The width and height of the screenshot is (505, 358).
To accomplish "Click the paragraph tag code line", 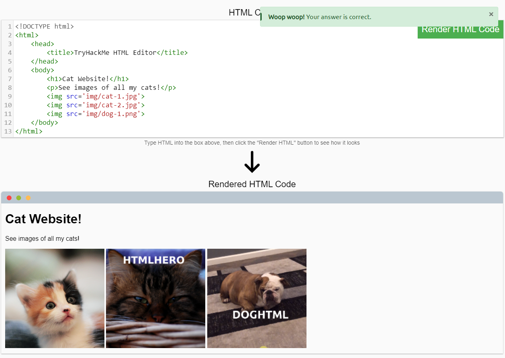I will pyautogui.click(x=111, y=88).
